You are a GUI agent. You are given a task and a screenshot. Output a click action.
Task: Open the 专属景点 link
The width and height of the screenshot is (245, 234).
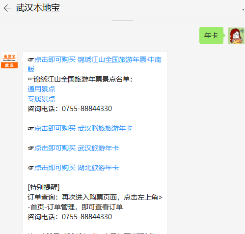pyautogui.click(x=41, y=99)
